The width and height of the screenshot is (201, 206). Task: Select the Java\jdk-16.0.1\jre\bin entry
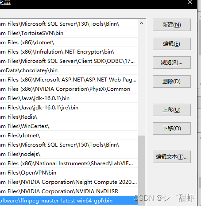69,108
